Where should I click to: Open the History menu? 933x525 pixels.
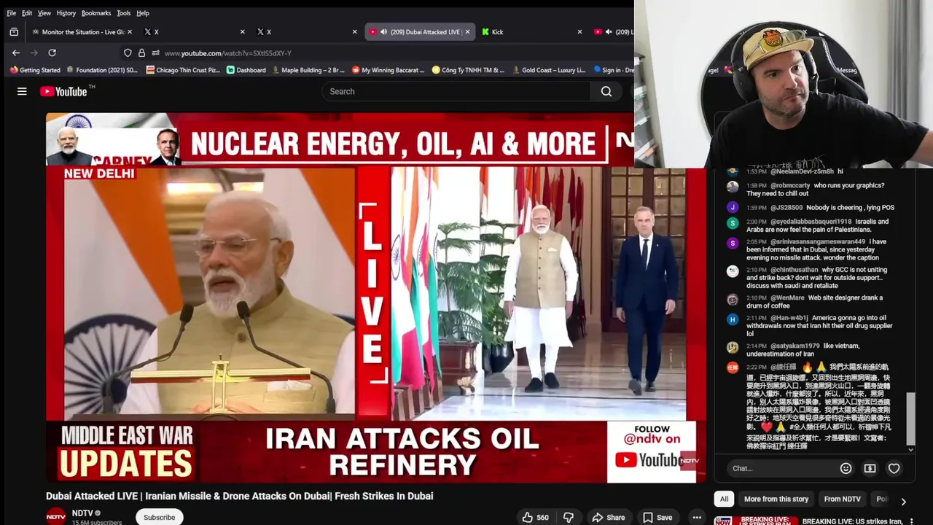tap(66, 13)
